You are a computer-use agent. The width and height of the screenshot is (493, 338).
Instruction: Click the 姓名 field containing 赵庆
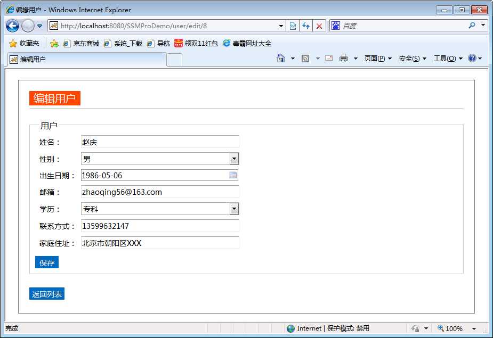click(x=160, y=142)
